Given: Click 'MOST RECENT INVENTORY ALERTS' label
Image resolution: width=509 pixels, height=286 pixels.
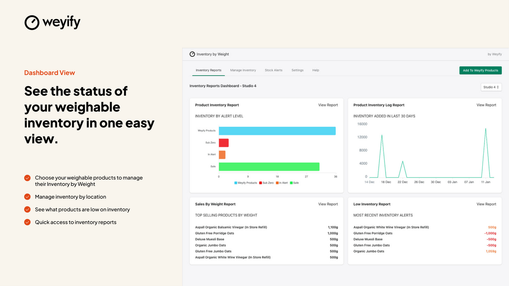Looking at the screenshot, I should (x=383, y=215).
